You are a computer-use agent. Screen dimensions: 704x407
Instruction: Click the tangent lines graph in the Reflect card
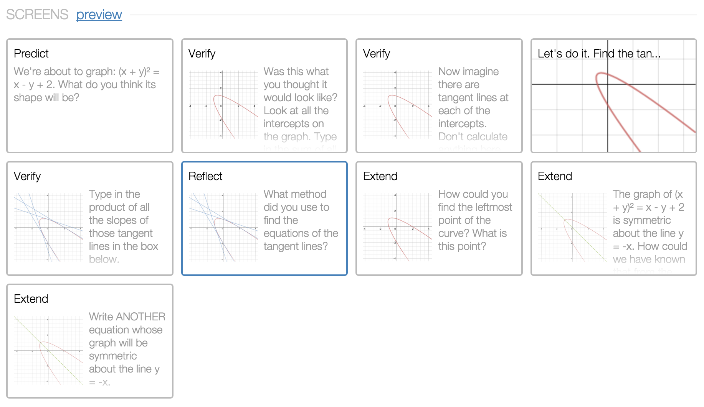224,227
